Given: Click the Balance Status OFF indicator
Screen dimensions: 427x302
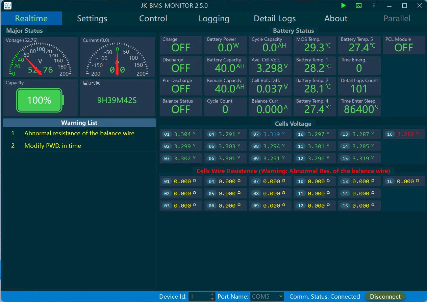Looking at the screenshot, I should click(181, 107).
